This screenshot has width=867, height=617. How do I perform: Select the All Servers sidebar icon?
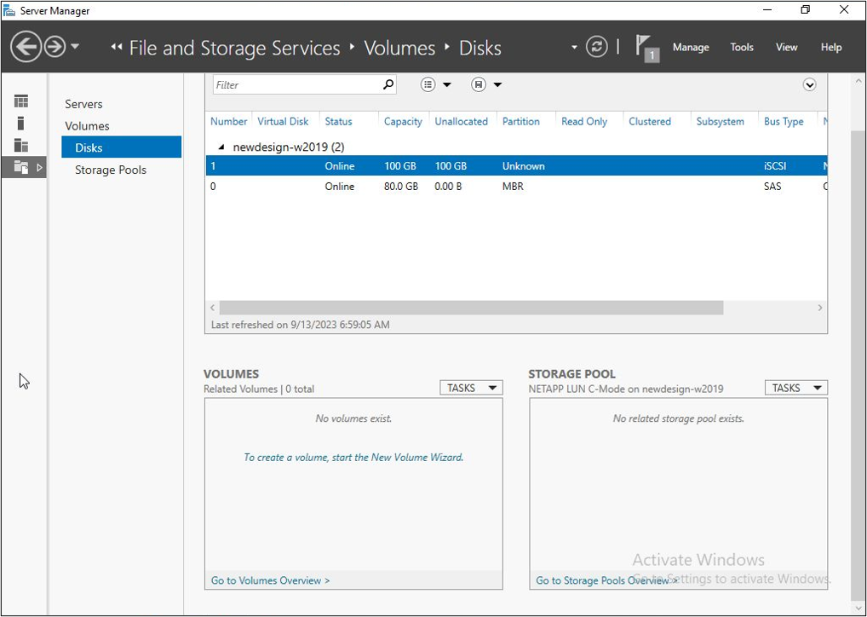(x=21, y=146)
